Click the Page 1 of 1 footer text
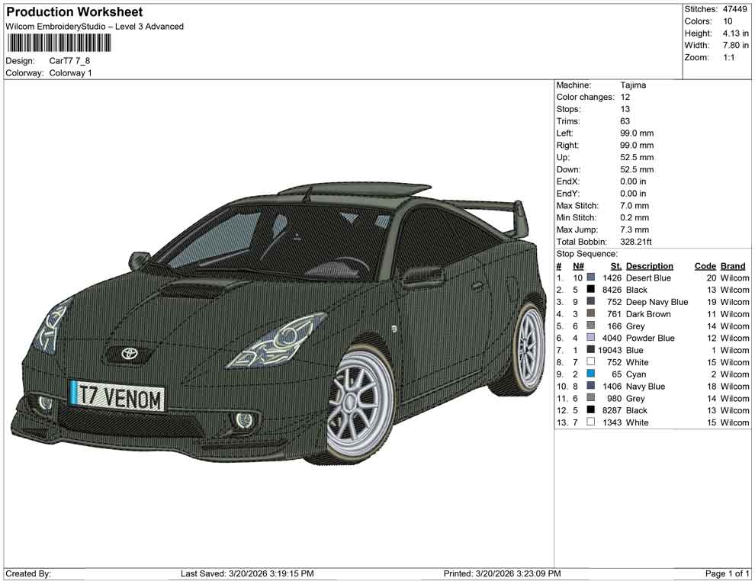Screen dimensions: 755x581 [x=728, y=573]
